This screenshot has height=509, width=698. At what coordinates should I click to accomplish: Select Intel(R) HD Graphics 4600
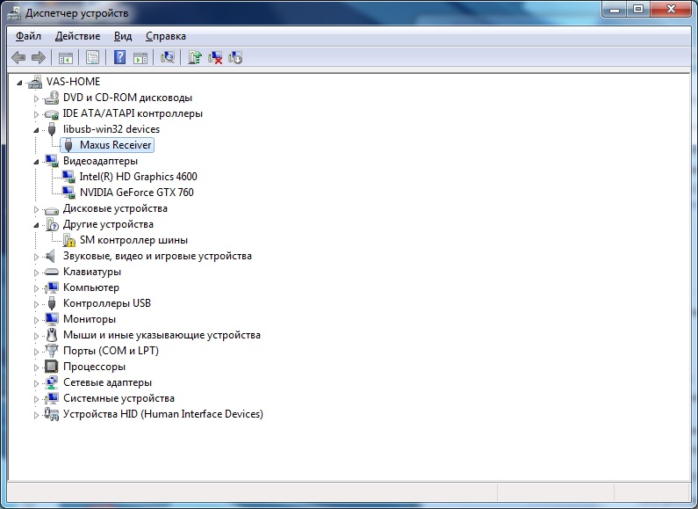[x=138, y=177]
